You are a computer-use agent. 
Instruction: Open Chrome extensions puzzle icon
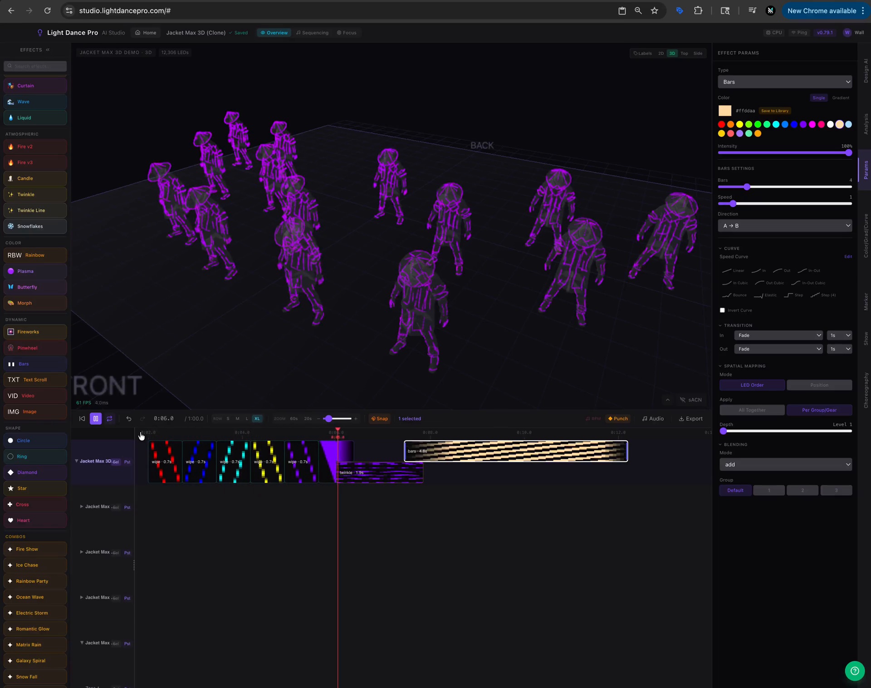click(698, 10)
